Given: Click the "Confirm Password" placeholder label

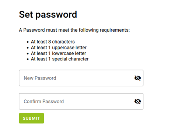Looking at the screenshot, I should pyautogui.click(x=44, y=102).
